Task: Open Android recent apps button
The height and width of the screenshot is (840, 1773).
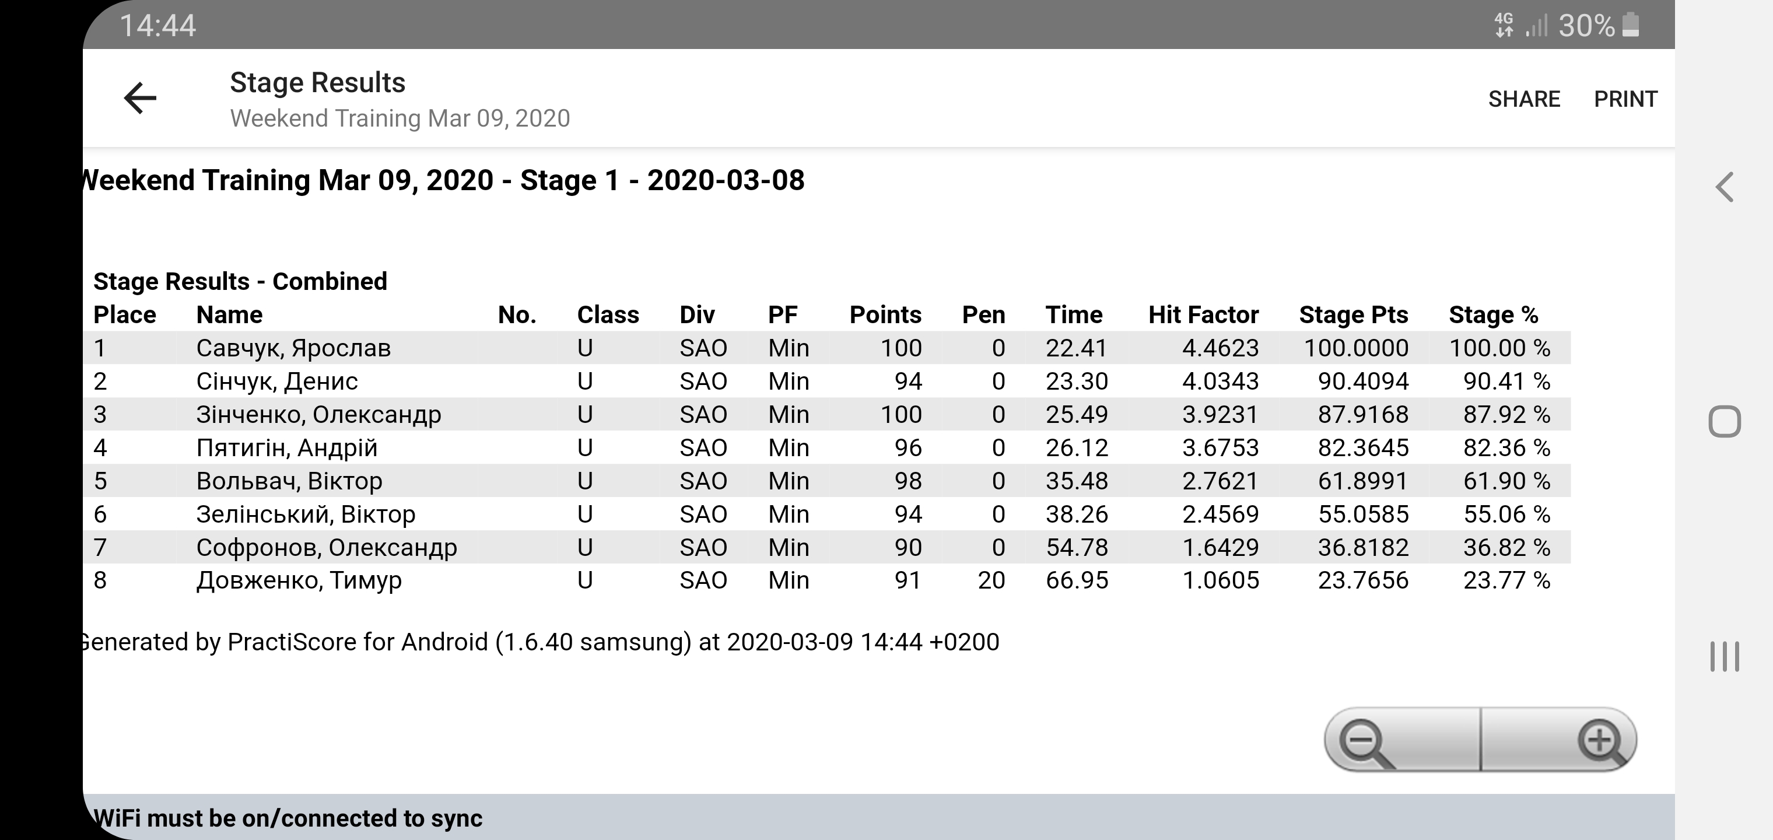Action: (x=1724, y=656)
